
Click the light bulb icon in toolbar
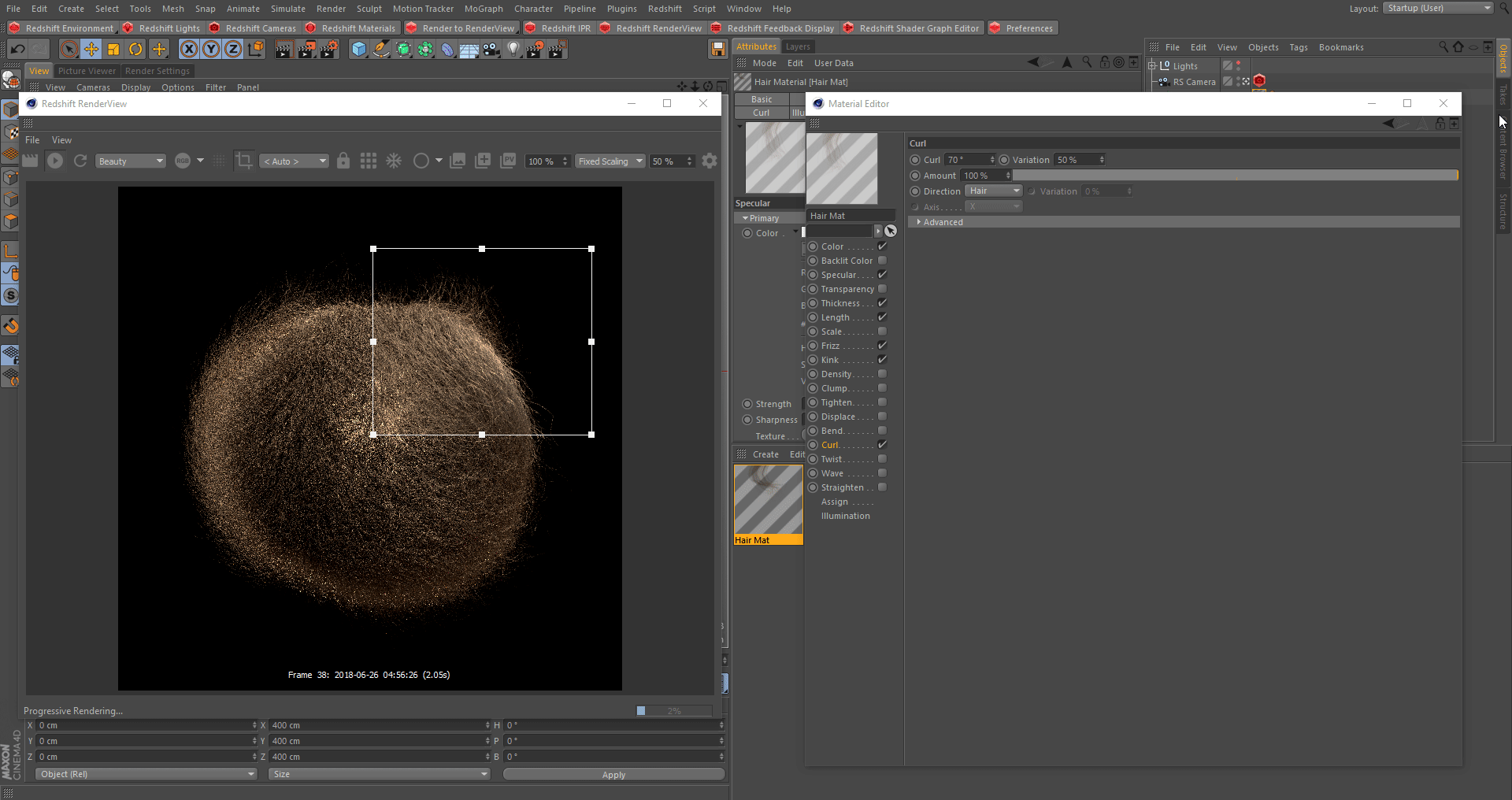coord(513,50)
